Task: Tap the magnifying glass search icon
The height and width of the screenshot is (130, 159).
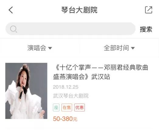Action: coord(13,29)
